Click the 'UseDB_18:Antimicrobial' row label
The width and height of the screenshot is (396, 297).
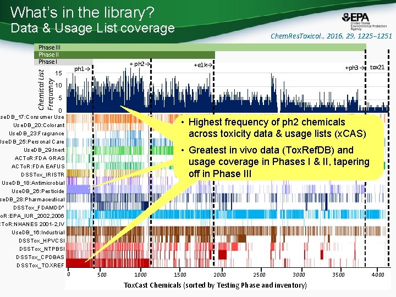pyautogui.click(x=33, y=183)
